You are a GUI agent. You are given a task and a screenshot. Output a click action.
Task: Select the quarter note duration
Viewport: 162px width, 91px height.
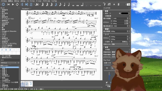click(65, 5)
